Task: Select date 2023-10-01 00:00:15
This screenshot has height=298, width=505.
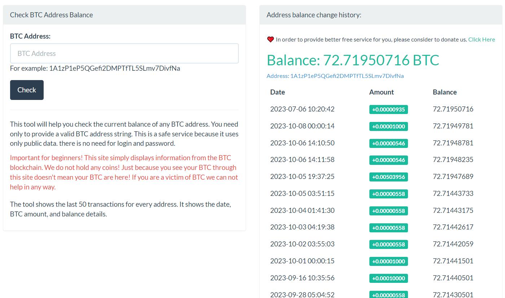Action: [302, 261]
